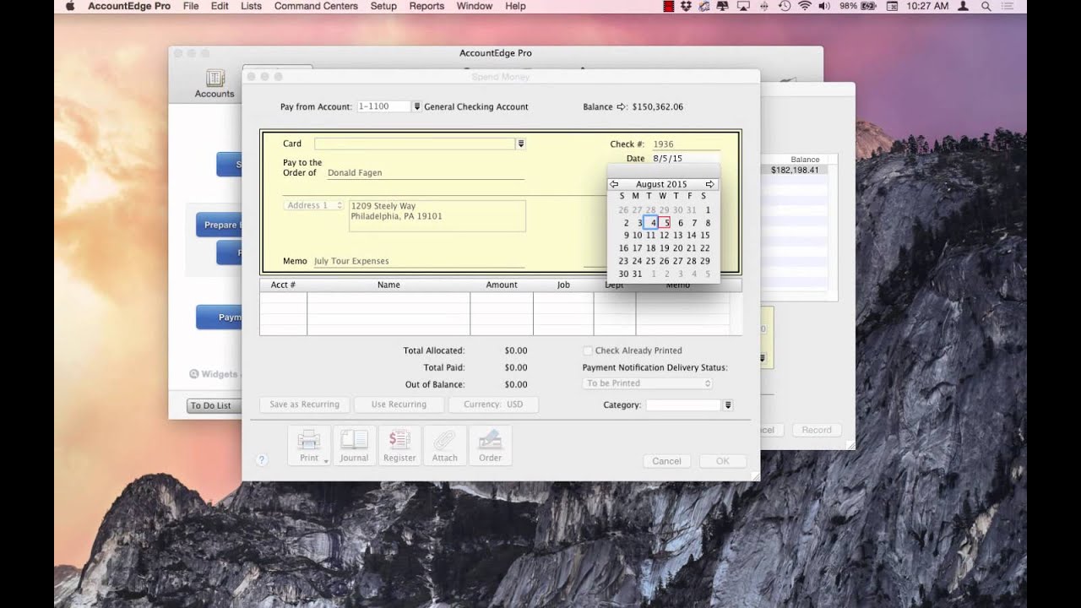Click the OK button
1081x608 pixels.
[x=722, y=461]
